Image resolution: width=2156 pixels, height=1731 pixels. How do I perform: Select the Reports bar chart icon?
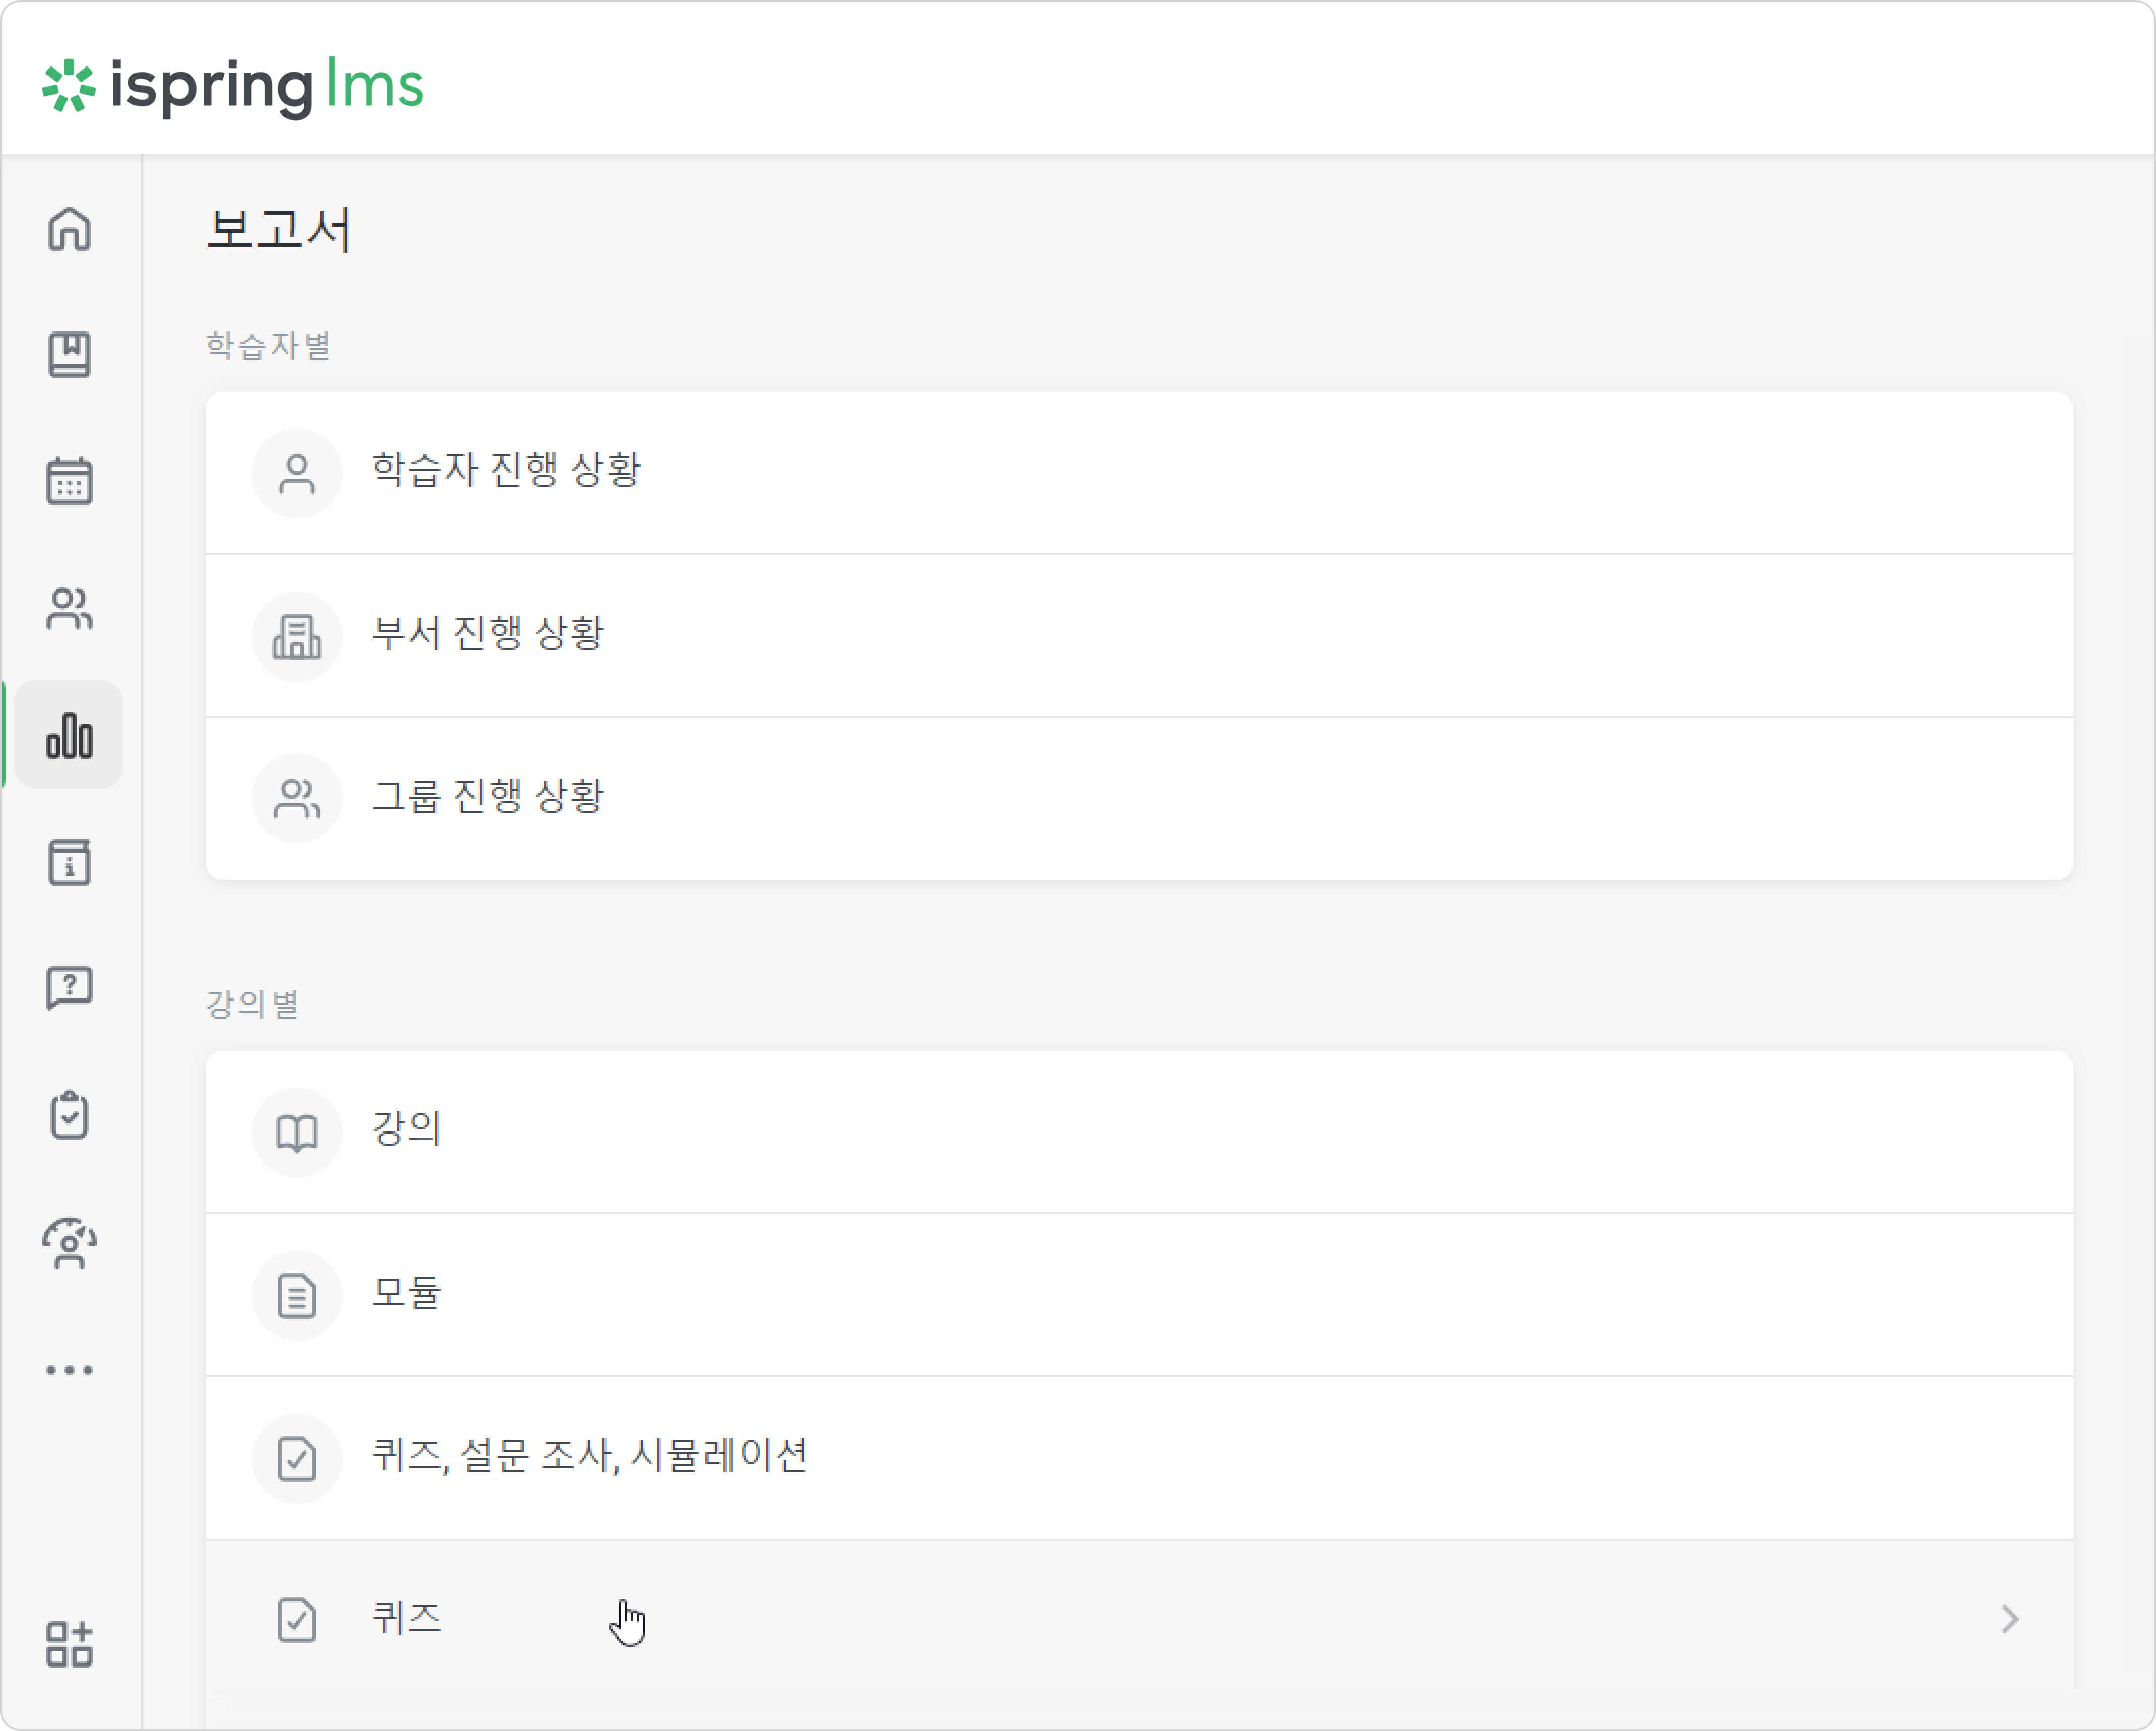click(x=69, y=735)
